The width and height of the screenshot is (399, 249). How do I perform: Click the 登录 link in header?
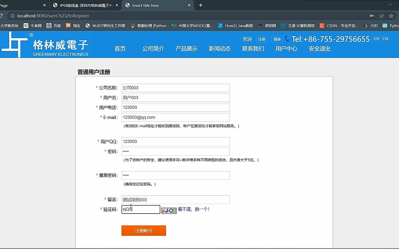[277, 39]
